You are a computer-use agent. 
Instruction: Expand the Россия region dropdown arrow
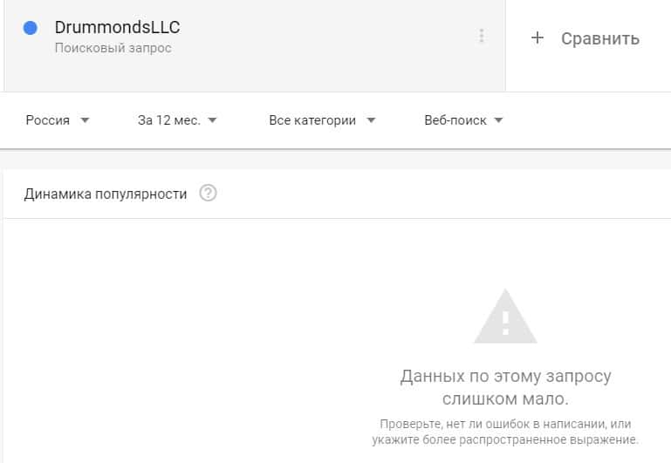pyautogui.click(x=85, y=120)
